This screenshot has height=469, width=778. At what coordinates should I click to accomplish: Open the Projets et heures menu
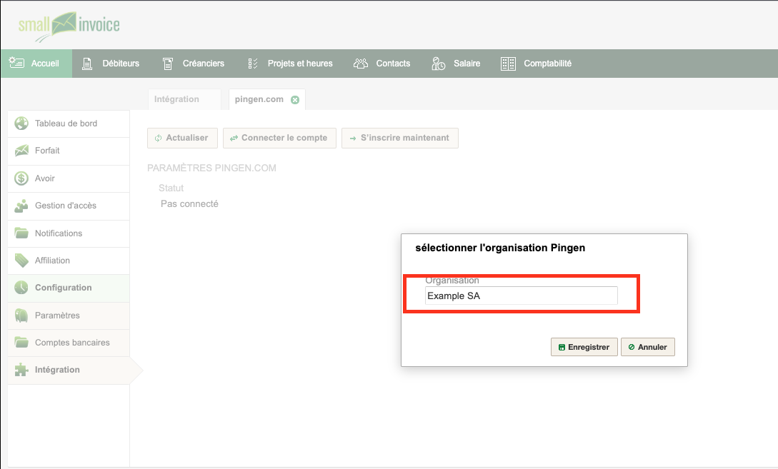[x=290, y=64]
